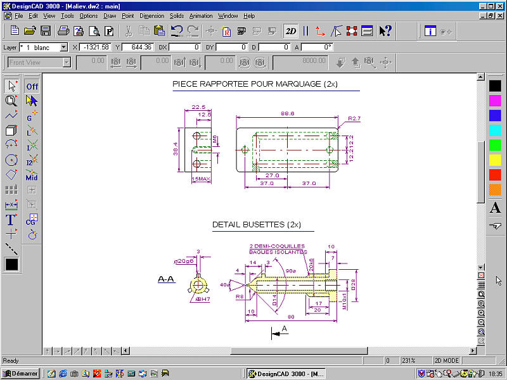507x380 pixels.
Task: Click the Paste clipboard icon
Action: point(159,30)
